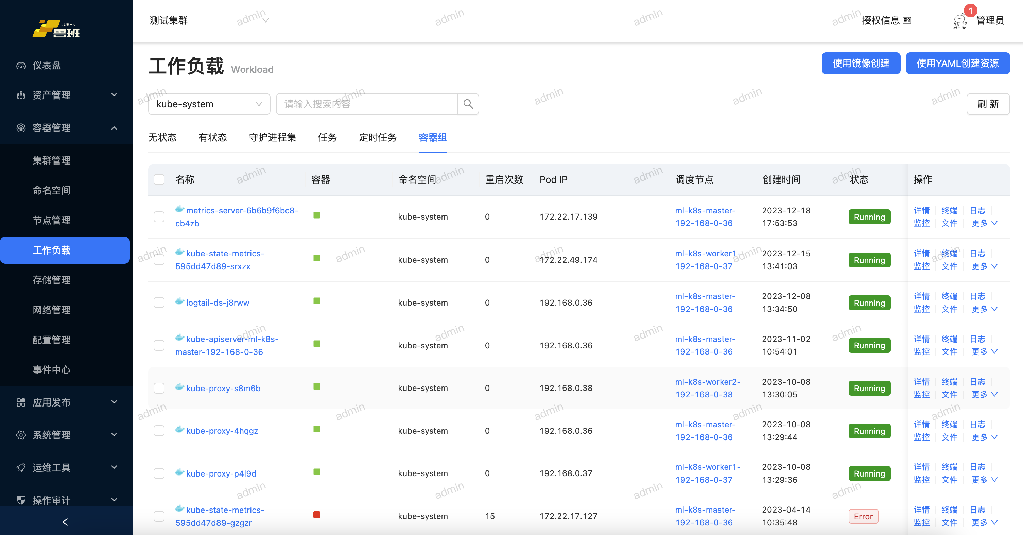Check the select-all checkbox in table header
1023x535 pixels.
click(159, 179)
